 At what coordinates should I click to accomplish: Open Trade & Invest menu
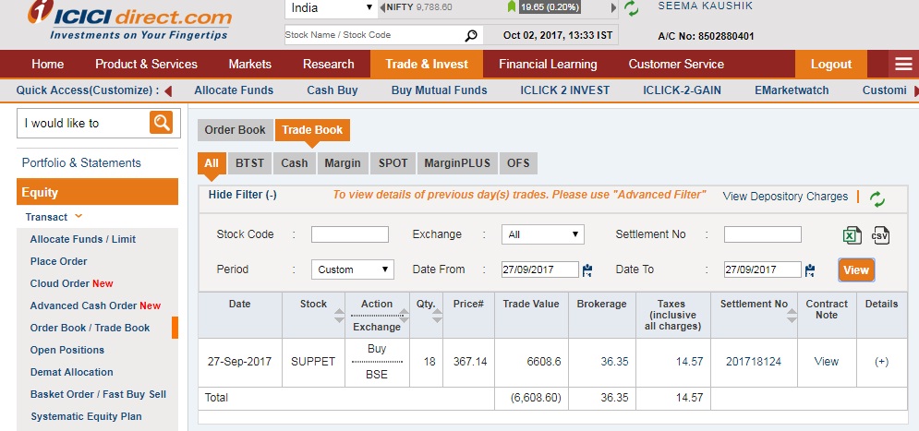click(x=427, y=65)
